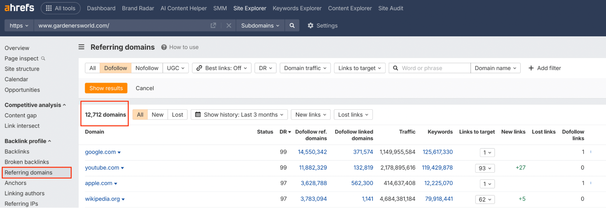Switch filter to Nofollow links
Viewport: 606px width, 208px height.
[x=147, y=68]
